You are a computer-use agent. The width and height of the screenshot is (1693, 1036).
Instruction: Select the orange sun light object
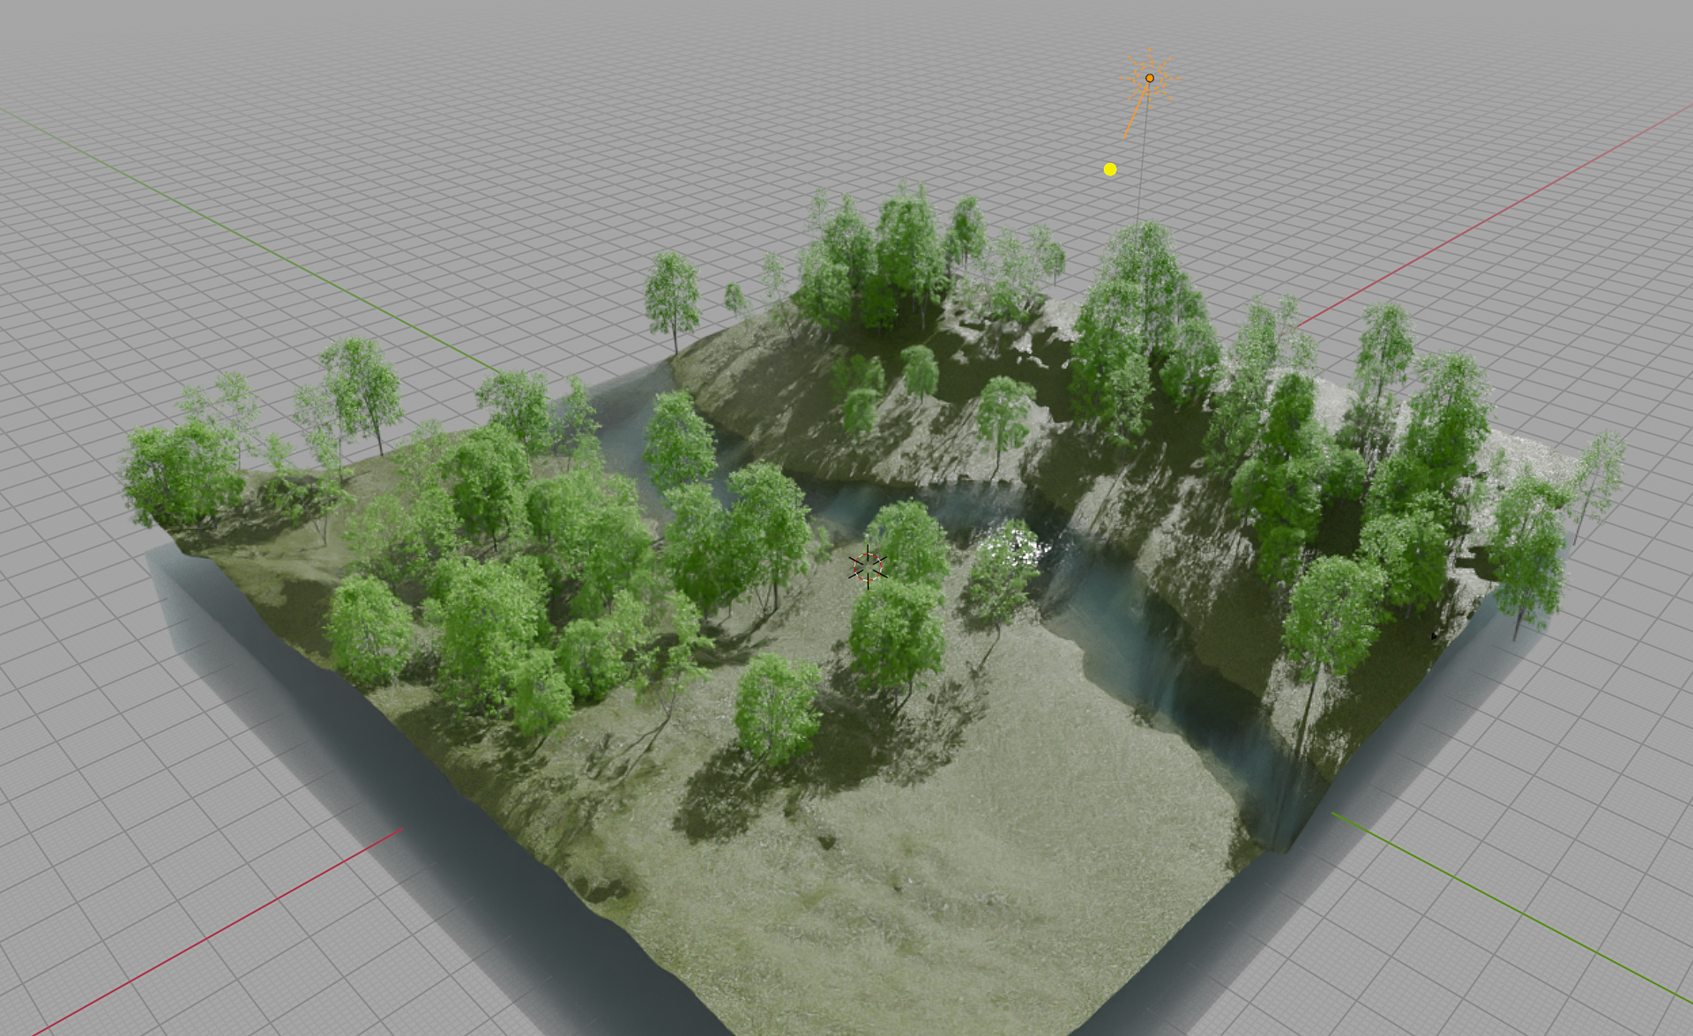pos(1150,78)
